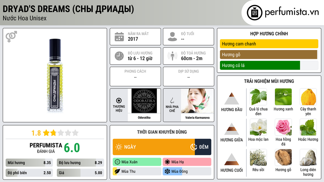
Task: Click the Hương cuối pyramid icon
Action: [x=232, y=159]
